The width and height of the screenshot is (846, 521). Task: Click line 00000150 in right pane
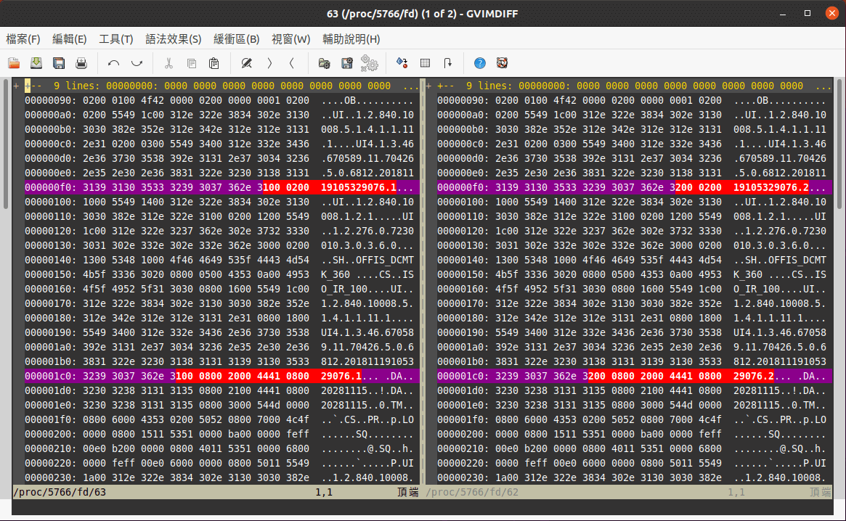pos(635,274)
